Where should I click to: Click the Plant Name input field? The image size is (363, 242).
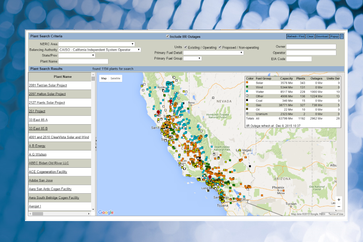pyautogui.click(x=83, y=61)
